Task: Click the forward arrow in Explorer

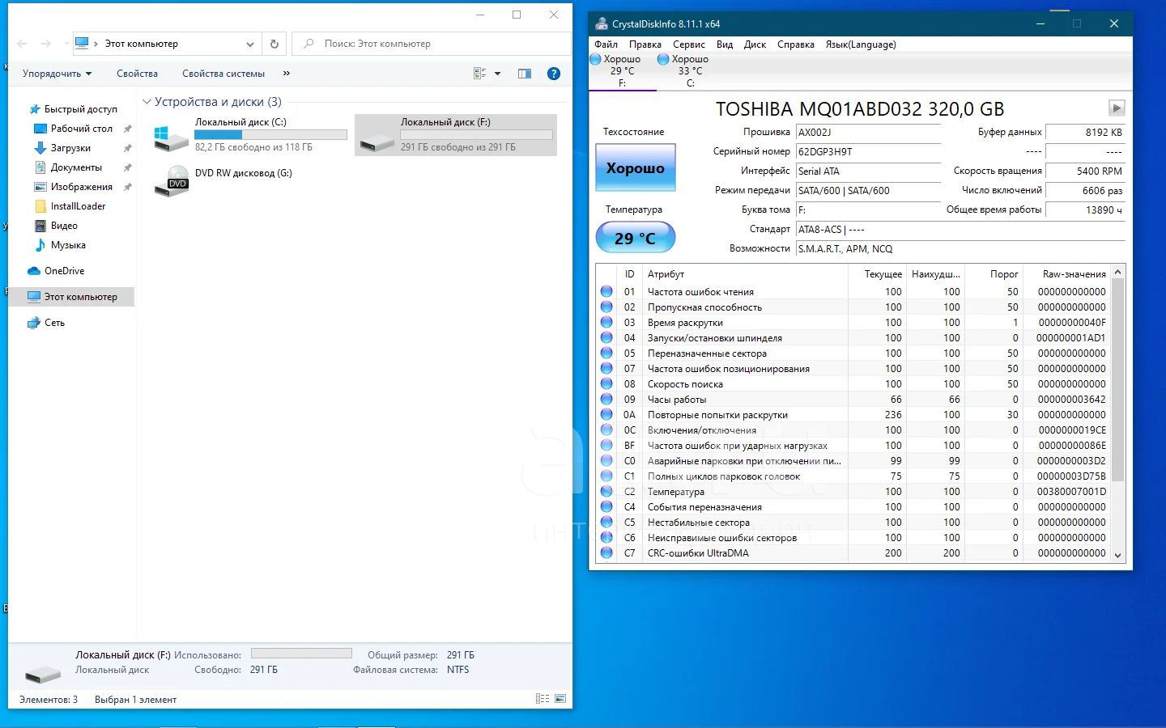Action: tap(46, 44)
